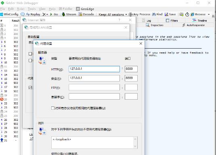Close the Internet Properties dialog
Viewport: 216px width, 155px height.
[x=130, y=20]
